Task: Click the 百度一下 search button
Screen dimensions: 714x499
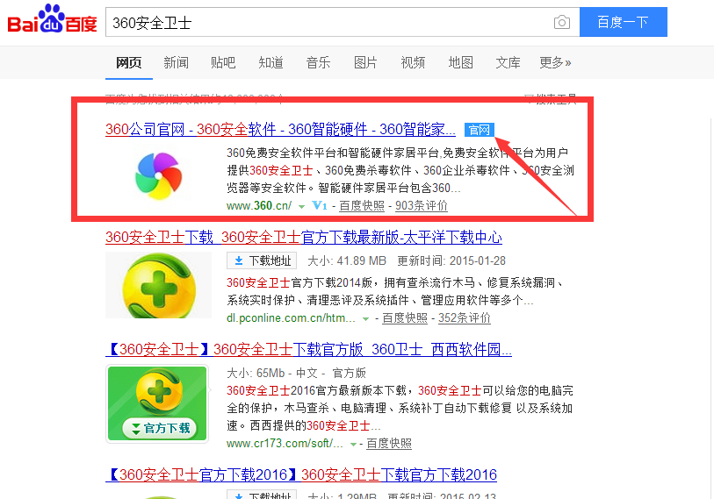Action: [x=623, y=22]
